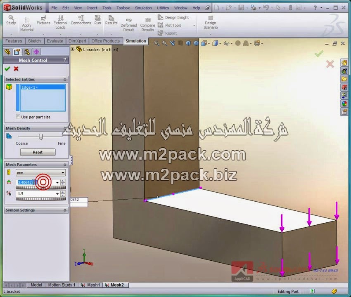Open External Loads tool

60,22
